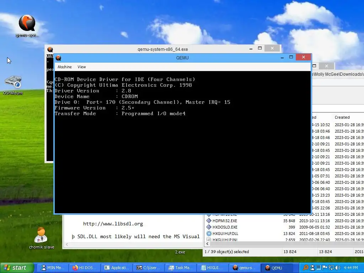
Task: Open the Windows Start menu
Action: point(17,268)
